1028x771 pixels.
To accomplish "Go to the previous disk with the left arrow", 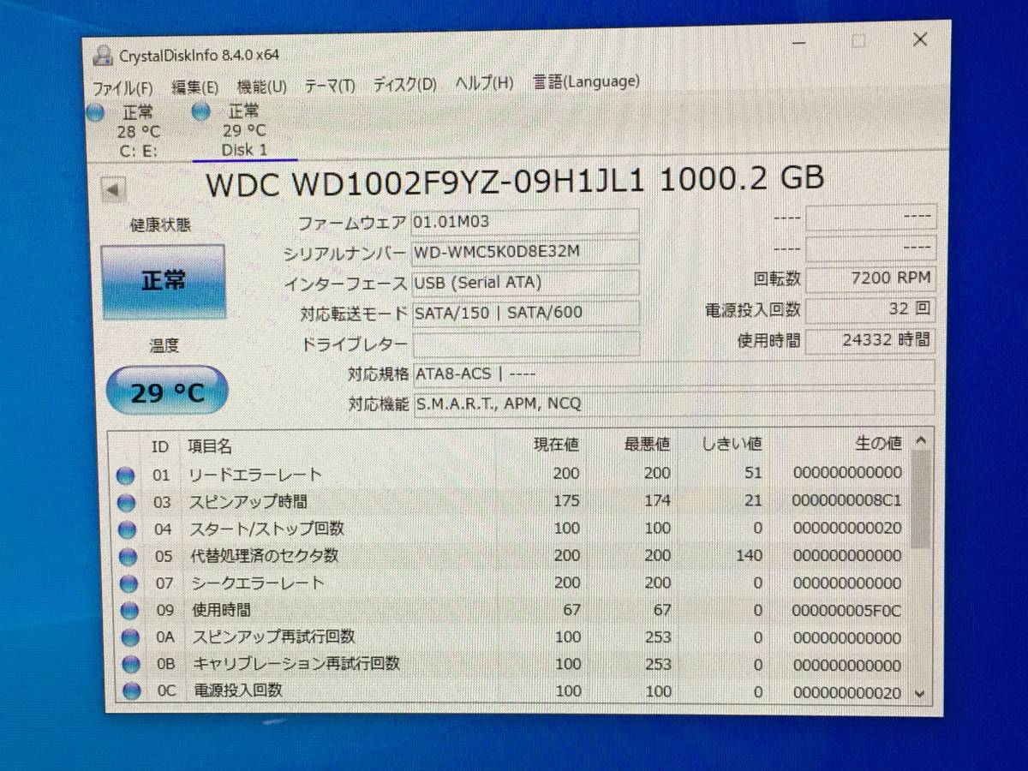I will 113,189.
